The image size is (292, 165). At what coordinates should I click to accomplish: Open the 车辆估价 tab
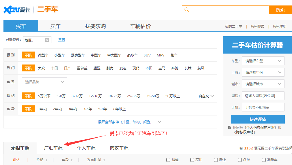(140, 26)
